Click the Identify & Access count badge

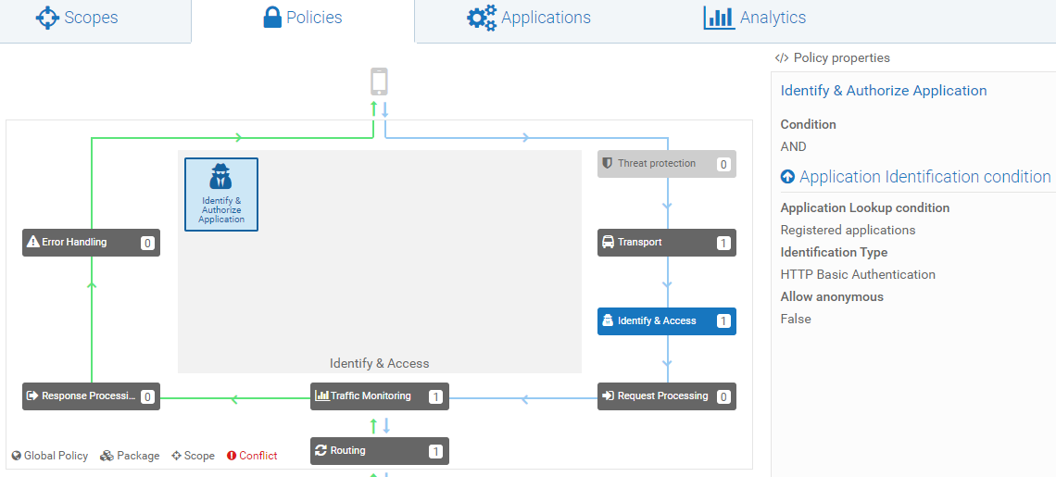[723, 321]
